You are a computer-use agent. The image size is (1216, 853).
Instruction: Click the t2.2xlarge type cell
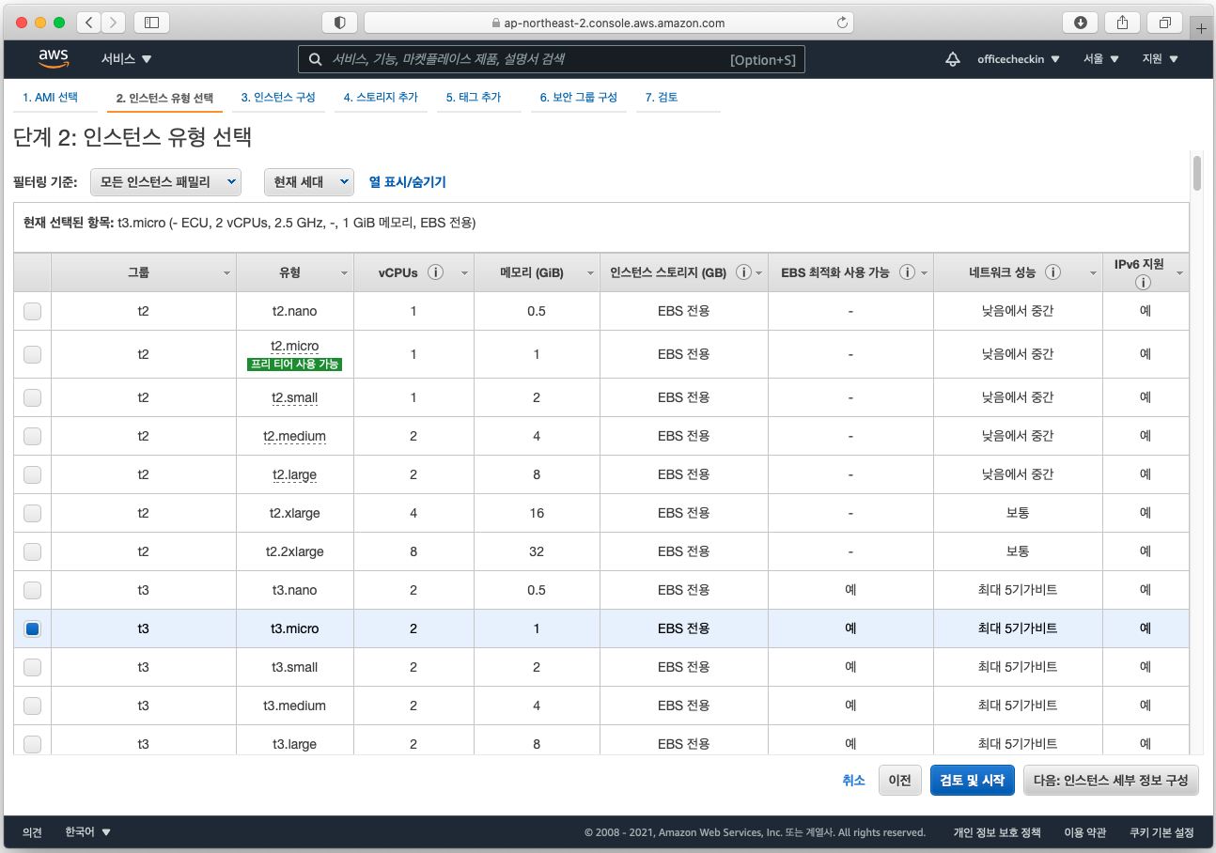point(294,551)
